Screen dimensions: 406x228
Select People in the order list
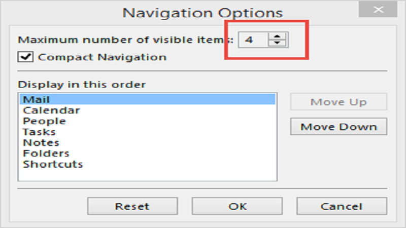45,121
